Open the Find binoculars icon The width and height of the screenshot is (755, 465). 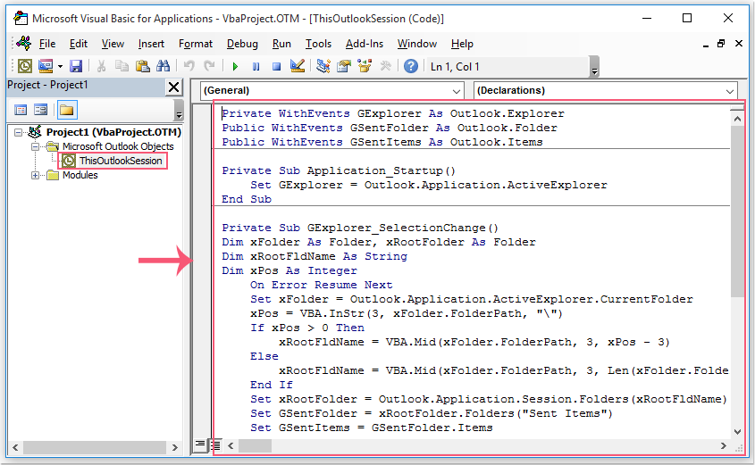point(163,66)
